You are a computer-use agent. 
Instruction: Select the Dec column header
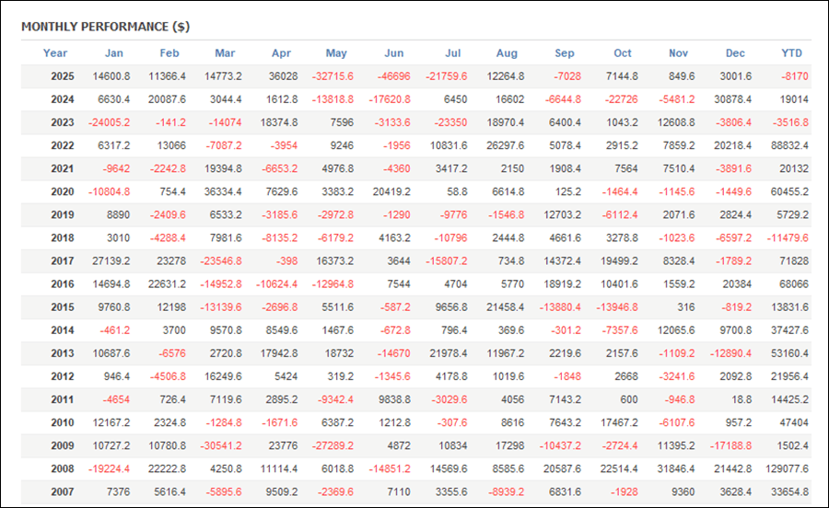(x=735, y=53)
